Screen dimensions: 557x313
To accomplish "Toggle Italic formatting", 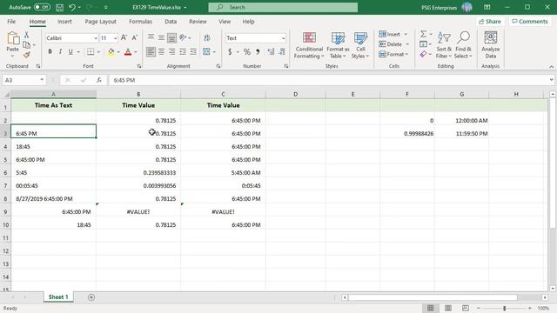I will (x=60, y=52).
